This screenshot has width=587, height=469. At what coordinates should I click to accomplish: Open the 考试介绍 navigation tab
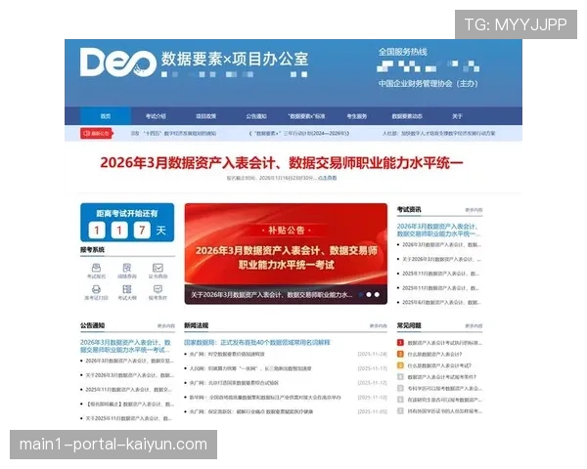[x=156, y=116]
